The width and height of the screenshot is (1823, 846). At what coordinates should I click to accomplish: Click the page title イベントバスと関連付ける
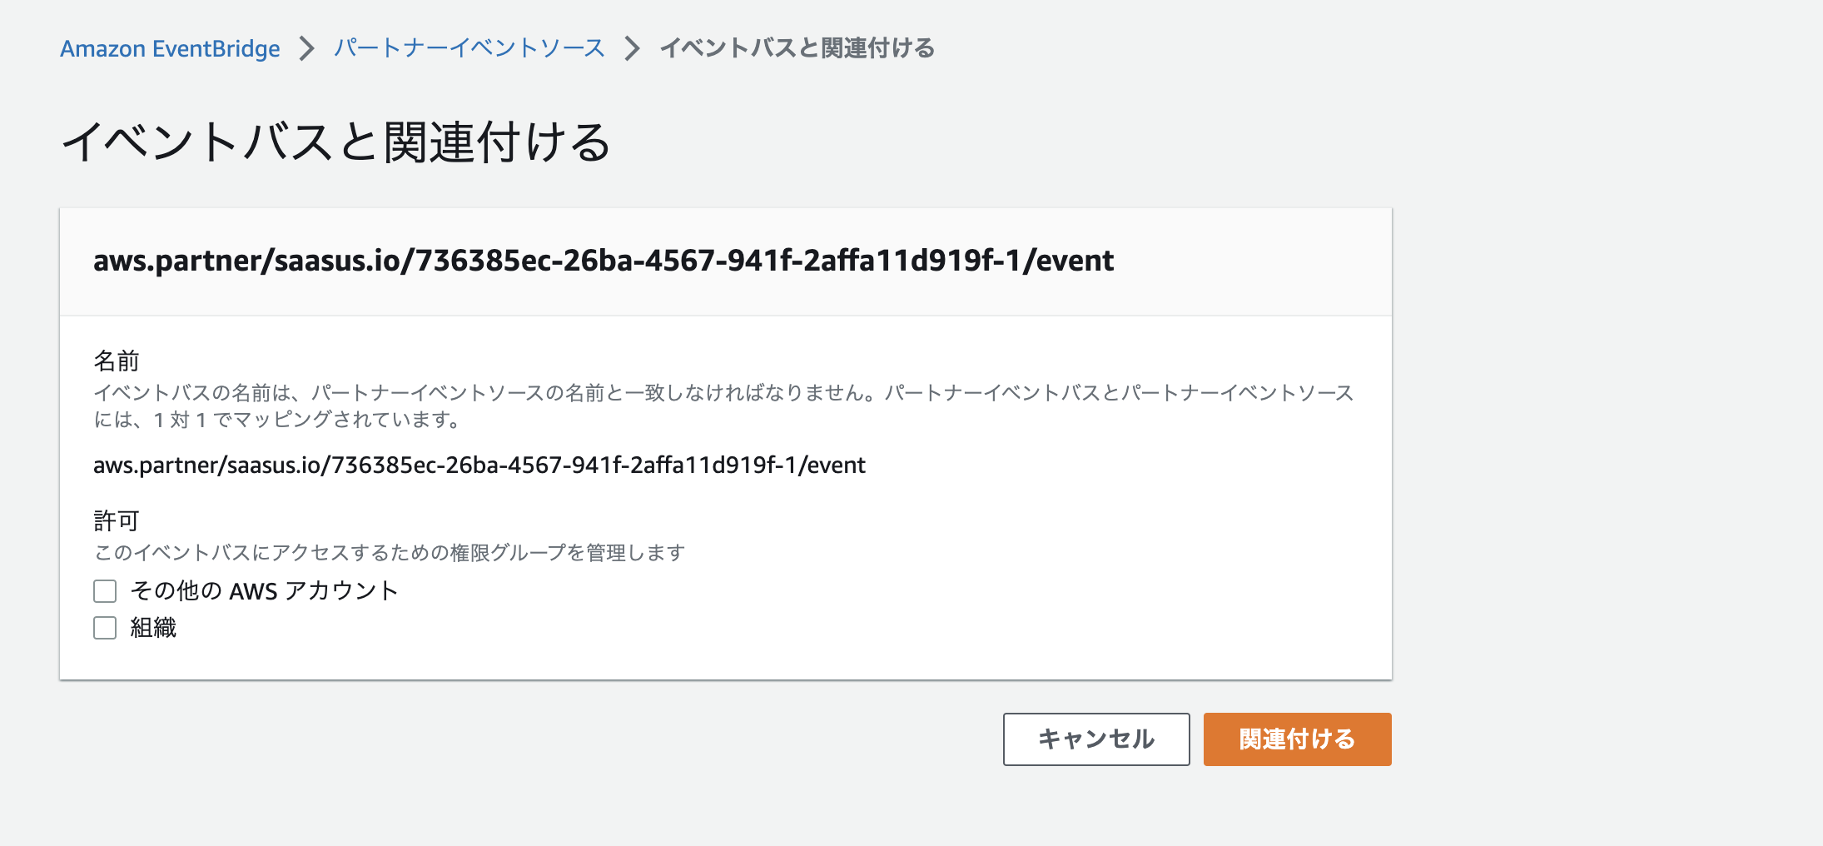[337, 142]
